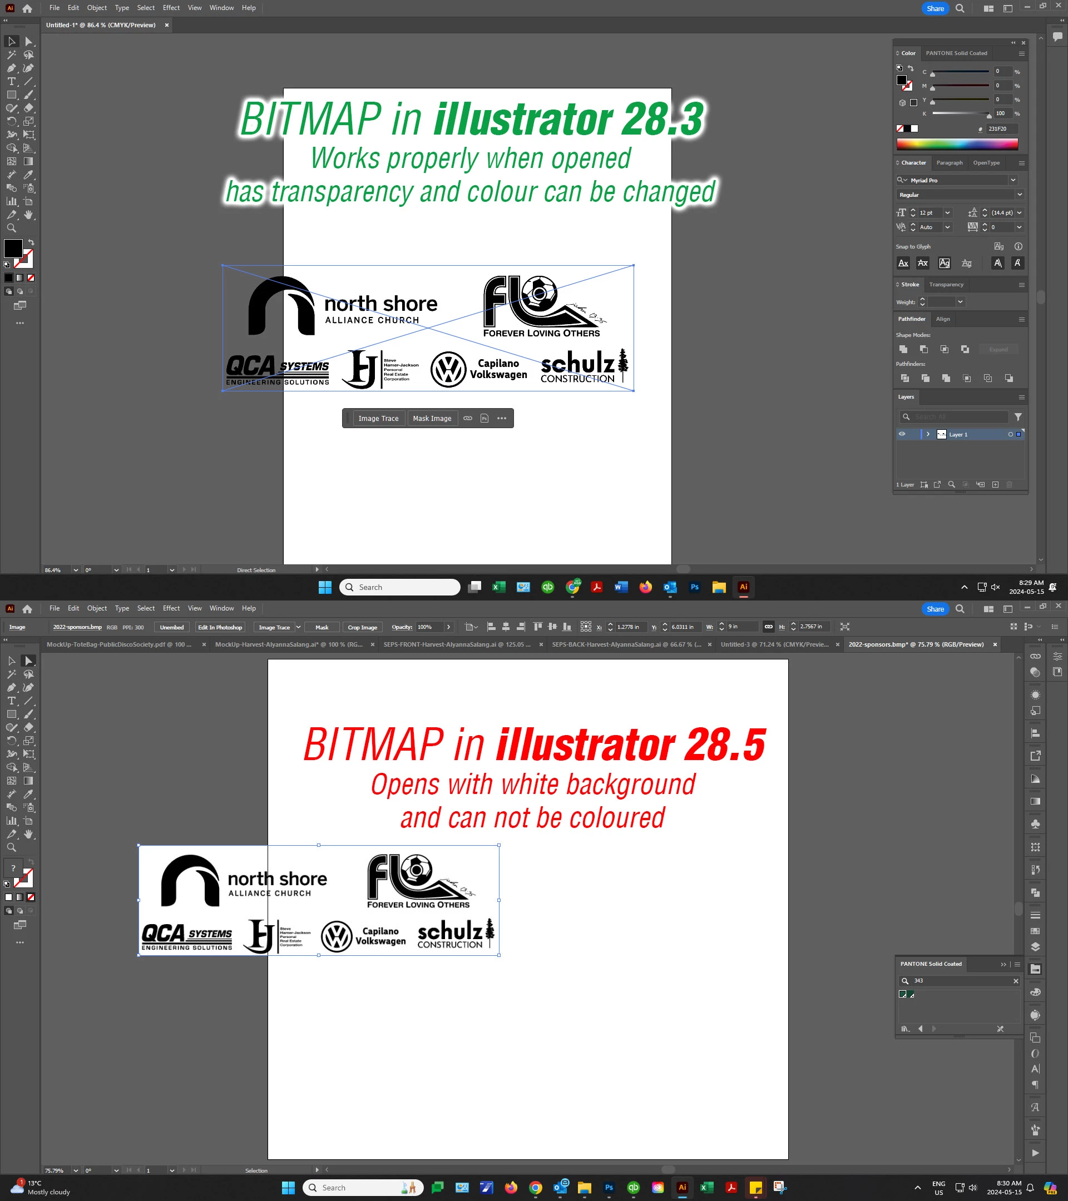Swap fill and stroke in Color panel
The height and width of the screenshot is (1201, 1068).
pos(911,68)
